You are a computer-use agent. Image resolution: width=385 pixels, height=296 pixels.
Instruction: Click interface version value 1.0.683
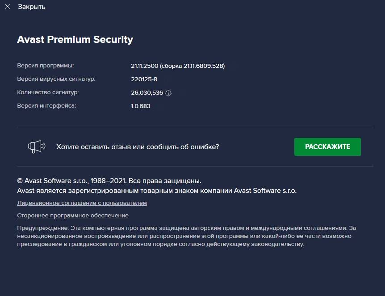click(140, 106)
